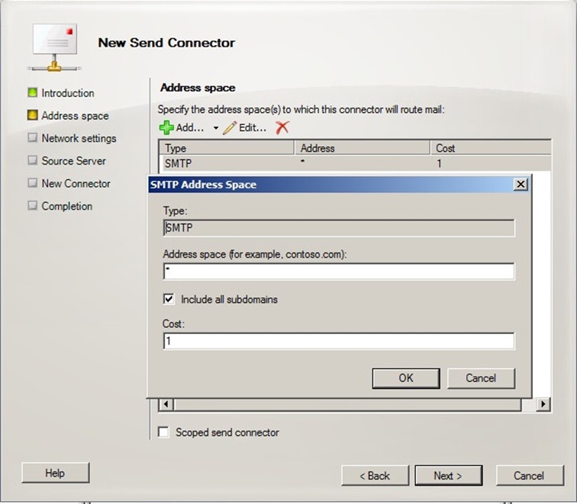Click the scroll left arrow of list
Viewport: 577px width, 504px height.
pos(166,404)
